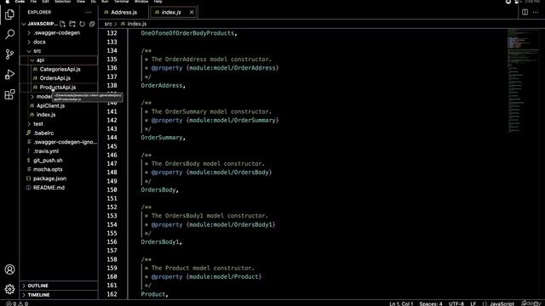
Task: Open editor more actions menu
Action: tap(536, 12)
